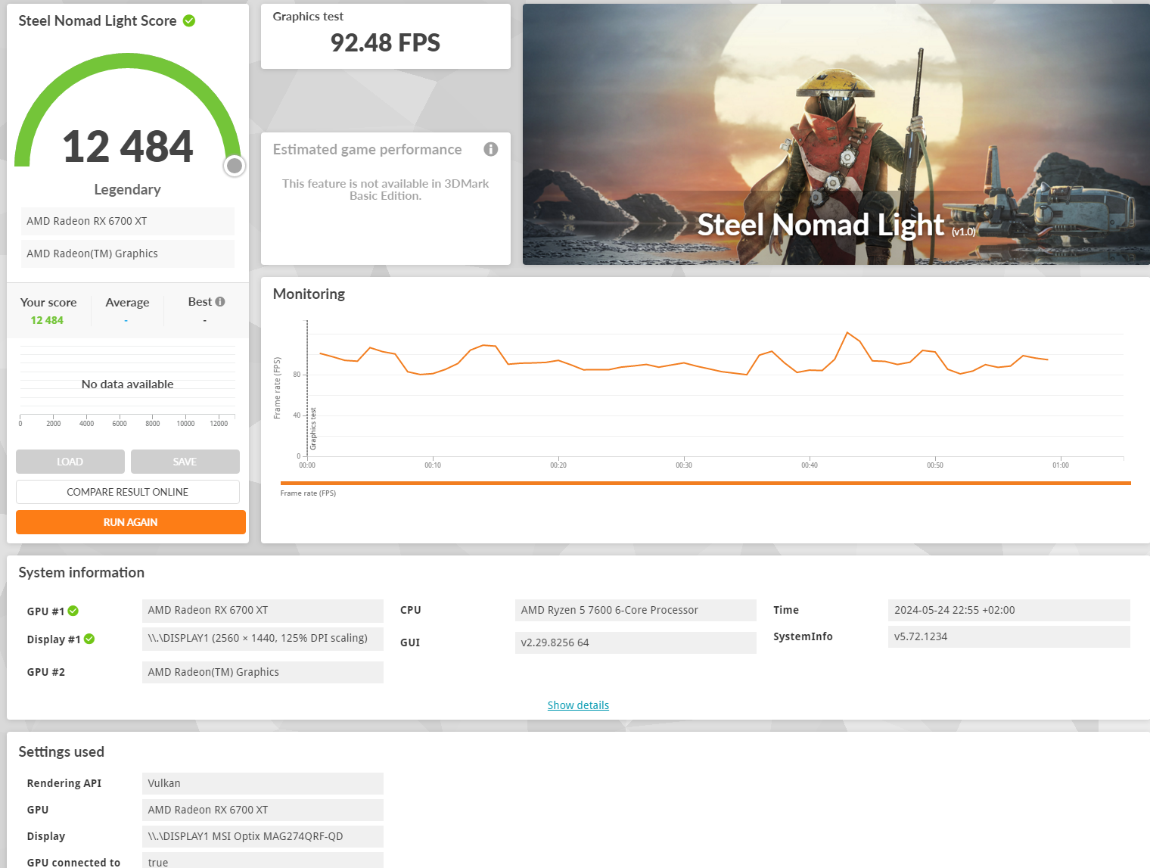Click the not available in Basic Edition message

coord(385,189)
